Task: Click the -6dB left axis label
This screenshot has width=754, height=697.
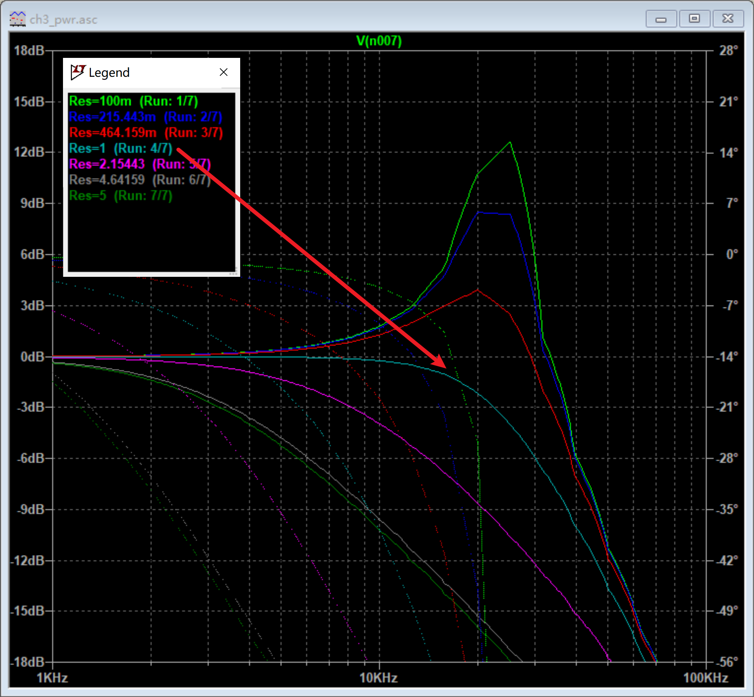Action: (x=31, y=458)
